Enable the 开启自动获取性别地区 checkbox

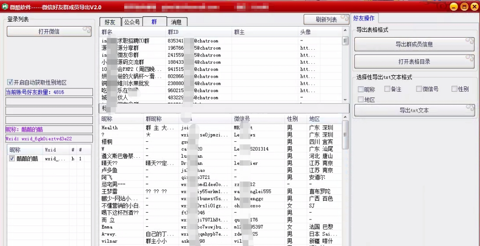coord(10,82)
